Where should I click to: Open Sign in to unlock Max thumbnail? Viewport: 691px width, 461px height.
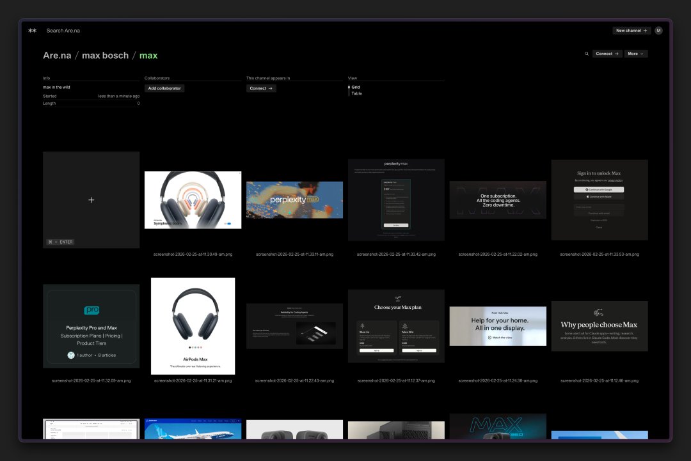point(600,200)
